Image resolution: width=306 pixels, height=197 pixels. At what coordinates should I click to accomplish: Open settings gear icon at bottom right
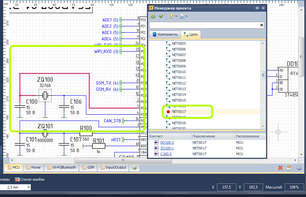click(x=299, y=168)
